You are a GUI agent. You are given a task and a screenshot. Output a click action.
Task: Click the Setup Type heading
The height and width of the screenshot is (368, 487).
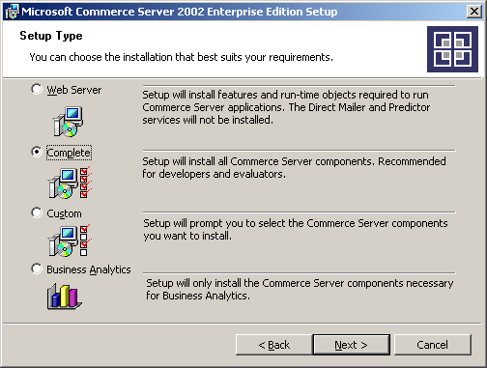click(51, 36)
